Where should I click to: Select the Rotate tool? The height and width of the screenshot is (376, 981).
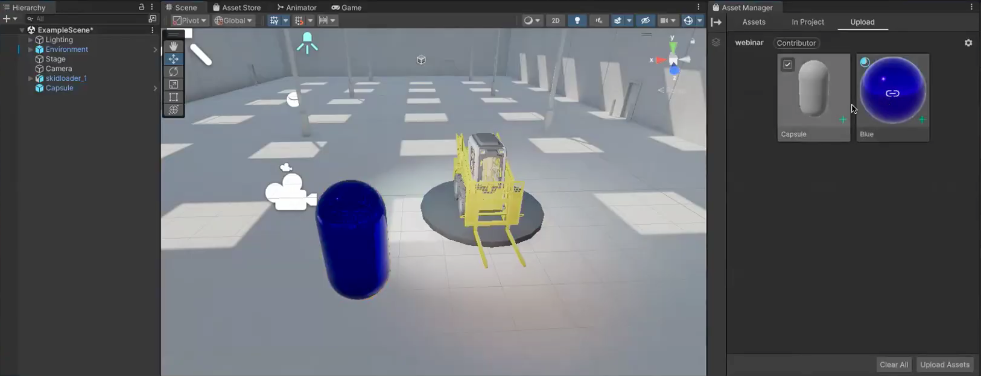tap(174, 71)
